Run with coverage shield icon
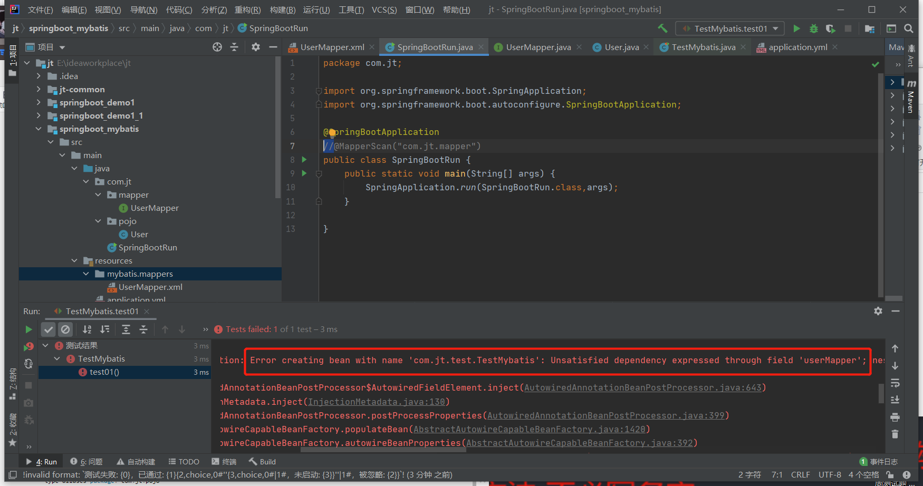Image resolution: width=923 pixels, height=486 pixels. click(x=831, y=28)
